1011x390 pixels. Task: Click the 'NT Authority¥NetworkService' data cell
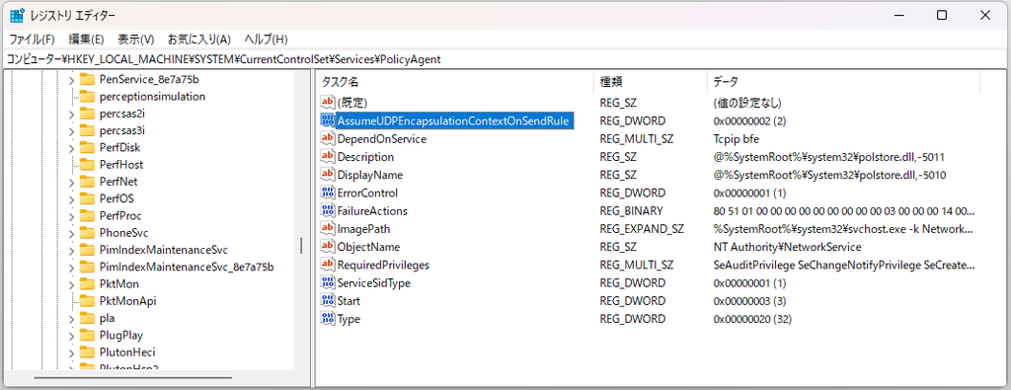click(787, 247)
